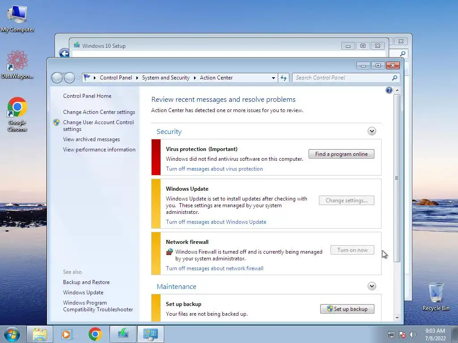458x343 pixels.
Task: Click the back arrow in the background window
Action: tap(64, 53)
